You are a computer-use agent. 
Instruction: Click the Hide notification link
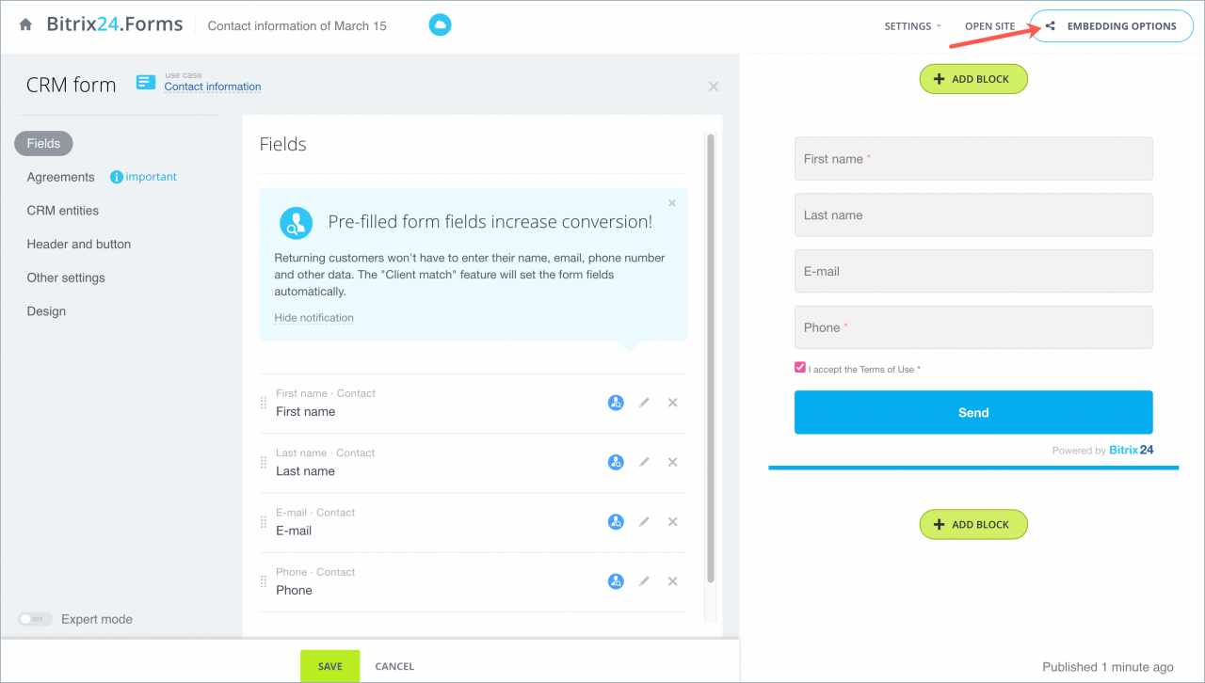313,318
